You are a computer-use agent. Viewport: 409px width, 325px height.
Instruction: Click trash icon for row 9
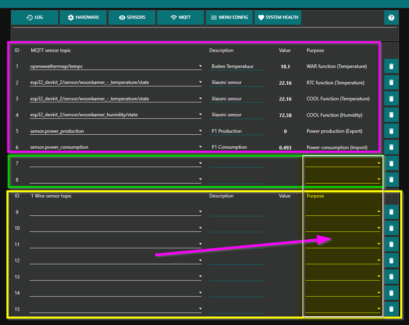[x=391, y=212]
